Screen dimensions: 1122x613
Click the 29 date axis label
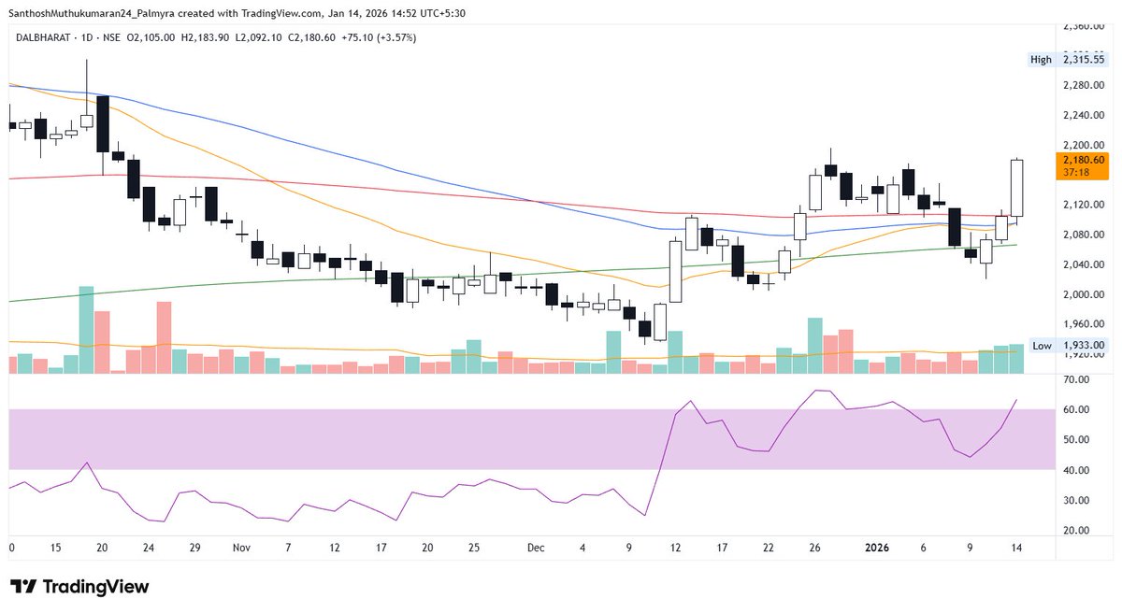195,549
